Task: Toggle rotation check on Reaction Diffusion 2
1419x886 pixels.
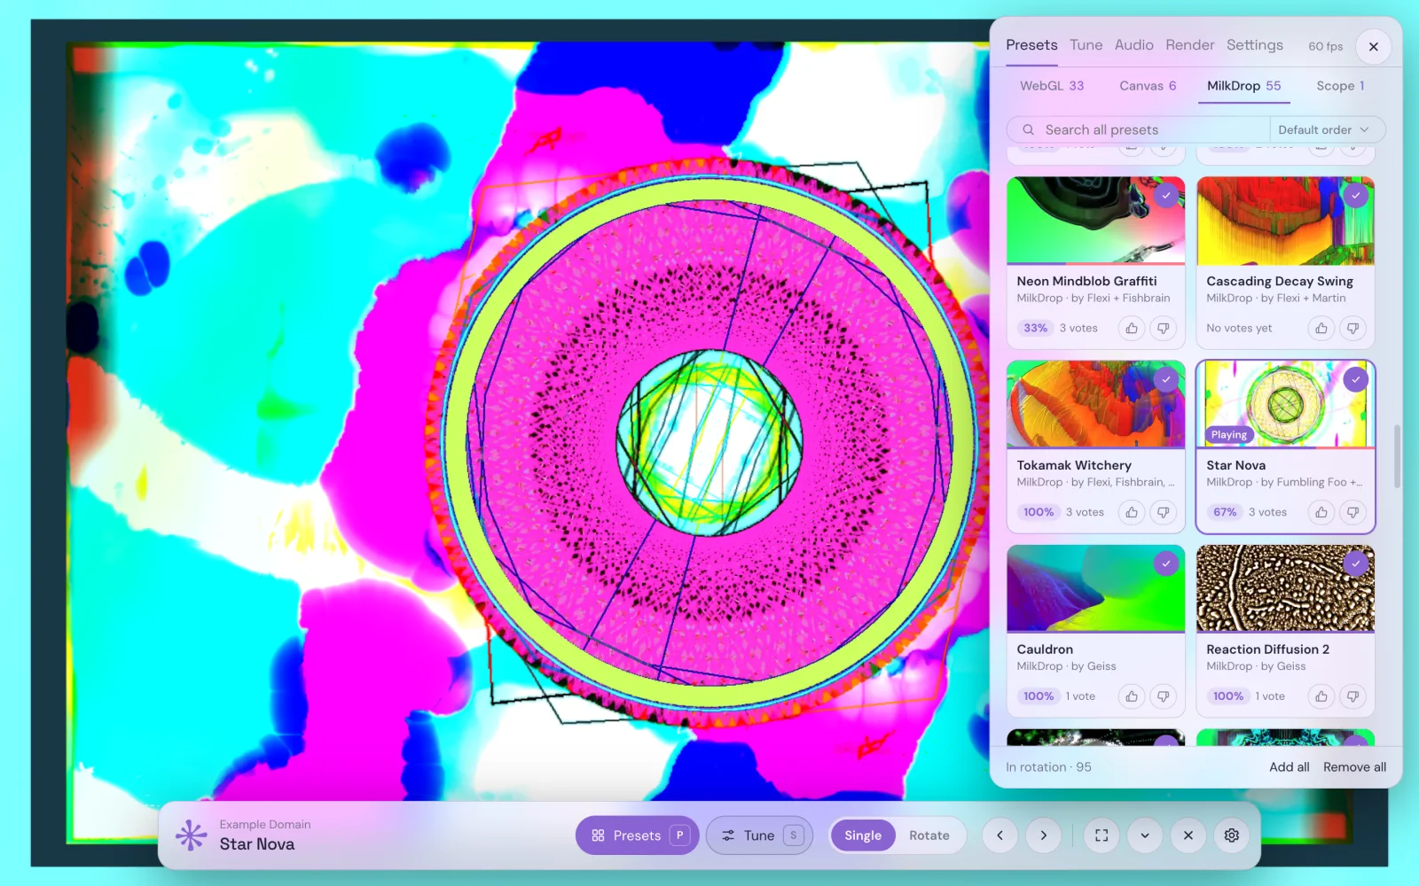Action: [x=1356, y=563]
